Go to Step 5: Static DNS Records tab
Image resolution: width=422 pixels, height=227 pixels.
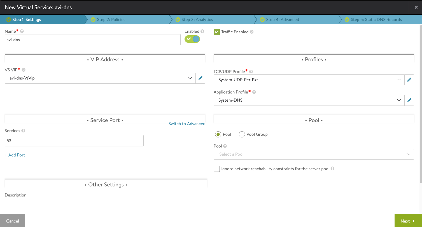coord(380,20)
